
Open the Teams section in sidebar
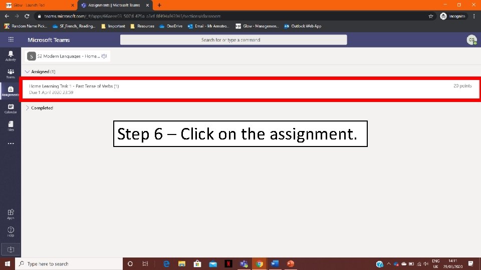[x=11, y=73]
